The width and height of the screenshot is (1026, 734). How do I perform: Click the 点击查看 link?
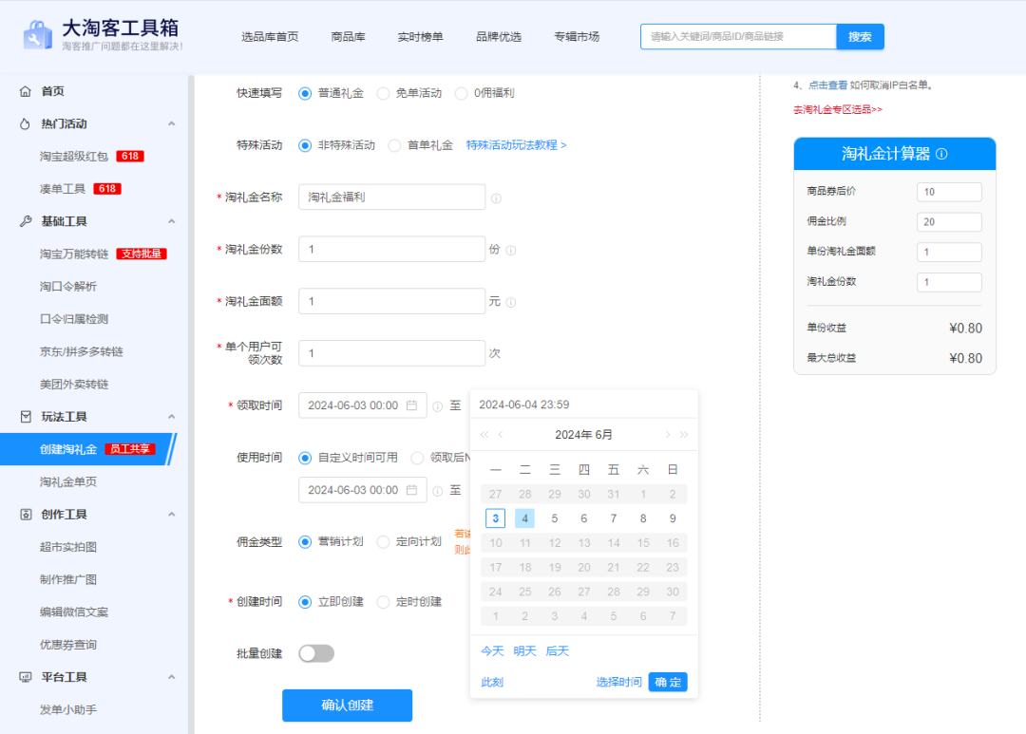pyautogui.click(x=827, y=85)
